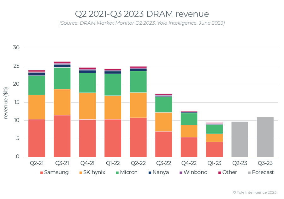Viewport: 284px width, 199px height.
Task: Select the SK hynix segment in Q2-22 bar
Action: 138,105
